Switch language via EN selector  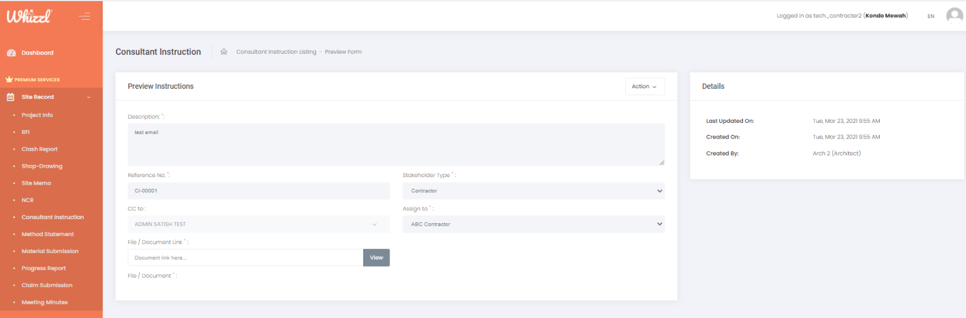(x=930, y=16)
